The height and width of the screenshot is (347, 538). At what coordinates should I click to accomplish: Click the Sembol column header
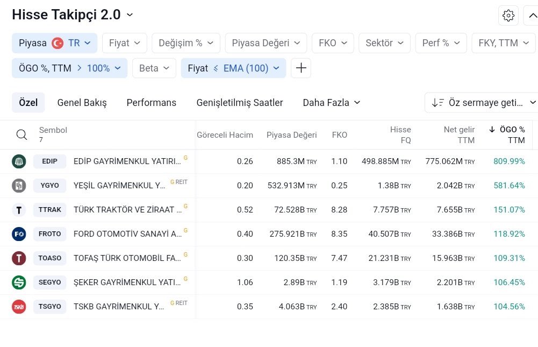point(53,130)
